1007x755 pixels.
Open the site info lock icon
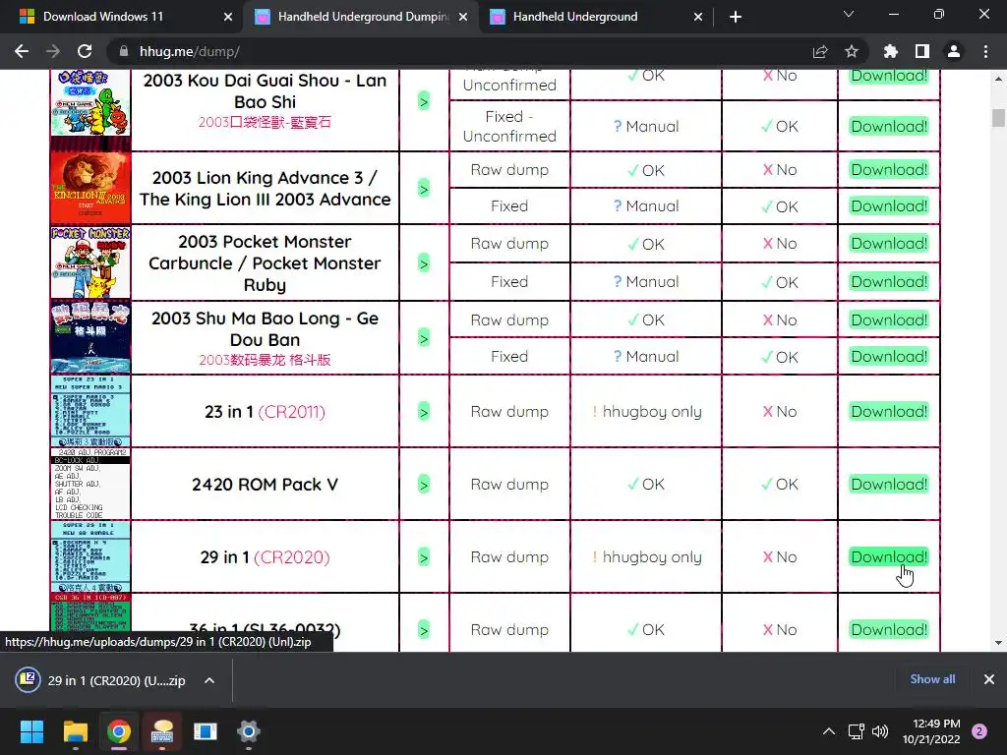pos(124,51)
